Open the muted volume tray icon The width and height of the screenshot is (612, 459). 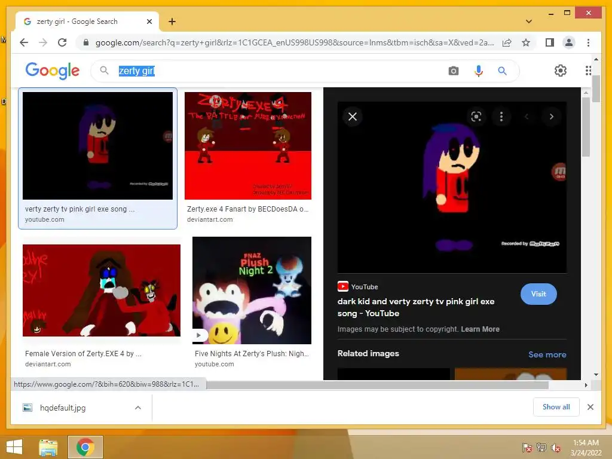556,448
